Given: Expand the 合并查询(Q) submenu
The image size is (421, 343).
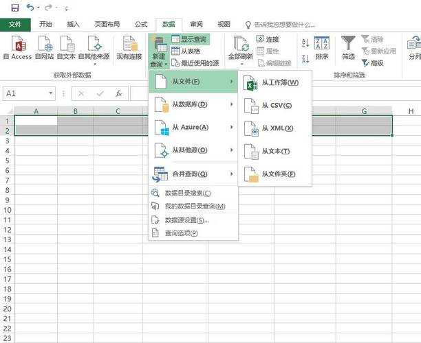Looking at the screenshot, I should [193, 174].
